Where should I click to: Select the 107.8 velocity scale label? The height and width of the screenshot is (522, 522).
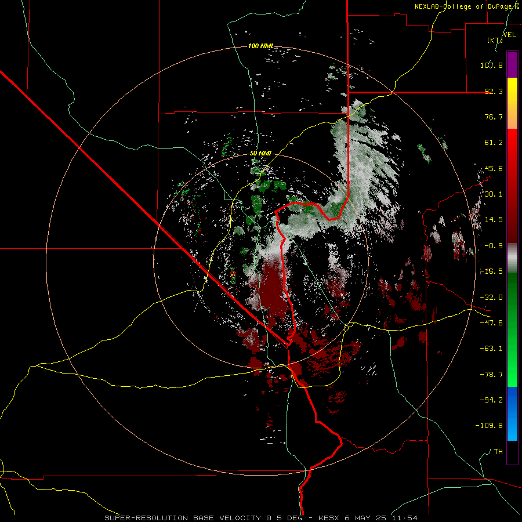491,65
